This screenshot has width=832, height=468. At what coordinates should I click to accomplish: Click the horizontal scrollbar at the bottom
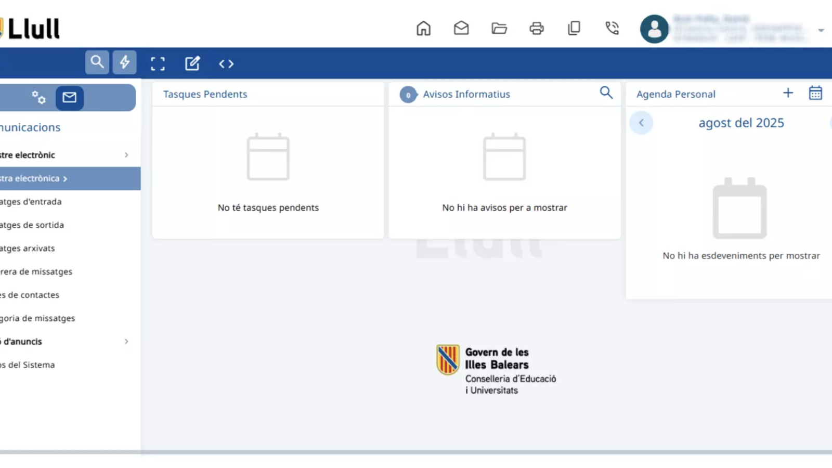click(416, 452)
